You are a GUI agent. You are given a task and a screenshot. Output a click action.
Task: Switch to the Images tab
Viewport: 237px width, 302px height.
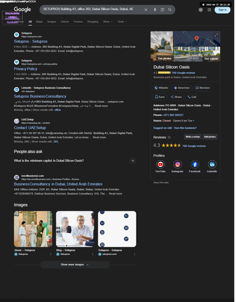pyautogui.click(x=52, y=22)
